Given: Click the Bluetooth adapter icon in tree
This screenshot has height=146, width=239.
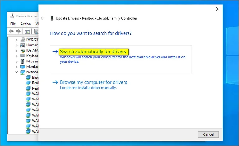Looking at the screenshot, I should pos(28,78).
